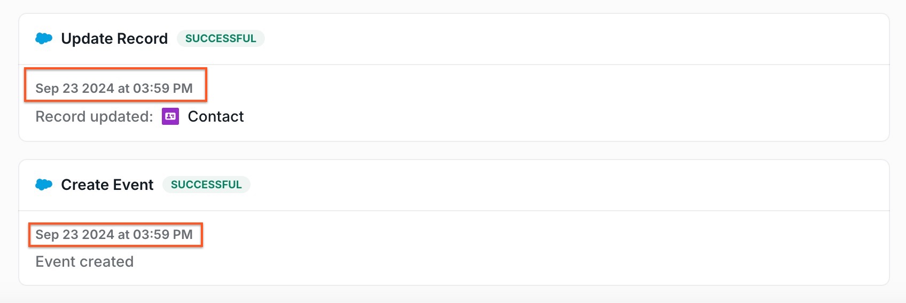The width and height of the screenshot is (906, 303).
Task: Select the timestamp under Create Event
Action: click(x=114, y=234)
